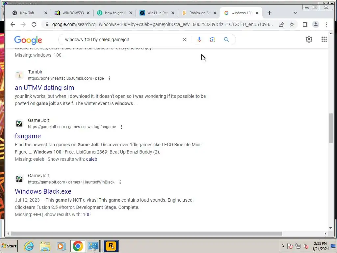Click the address bar URL

(162, 24)
